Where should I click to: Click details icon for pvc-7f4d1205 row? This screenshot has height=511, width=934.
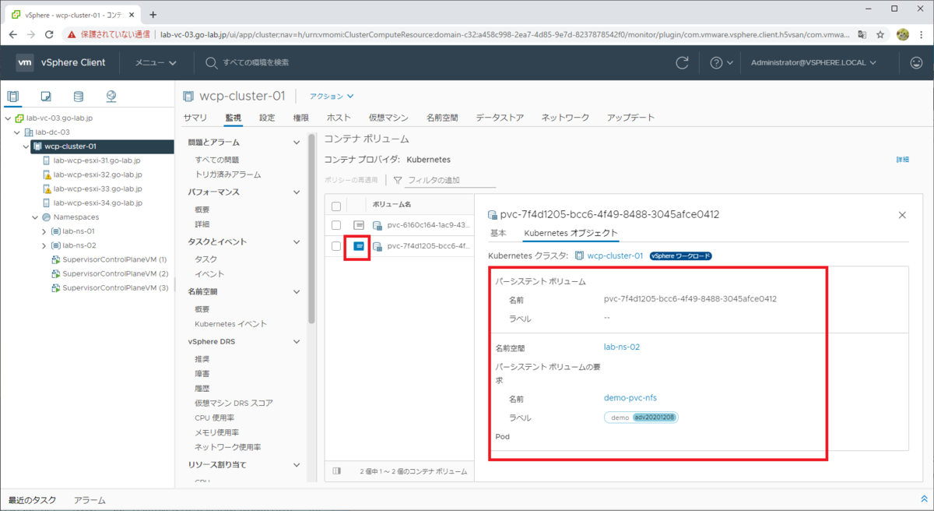(359, 245)
